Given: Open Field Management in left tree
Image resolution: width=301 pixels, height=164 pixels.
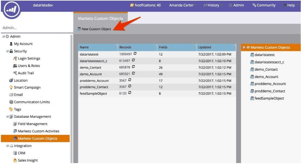Looking at the screenshot, I should [x=33, y=124].
